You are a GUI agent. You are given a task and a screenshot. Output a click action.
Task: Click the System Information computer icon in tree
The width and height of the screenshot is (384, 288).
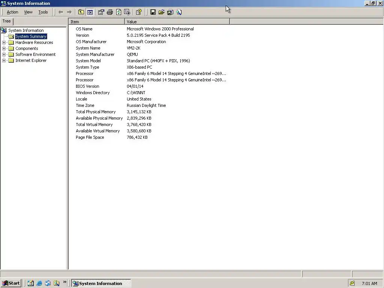point(4,30)
